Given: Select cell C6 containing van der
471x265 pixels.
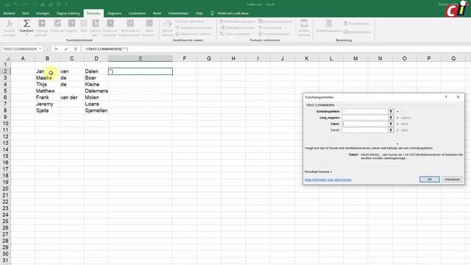Looking at the screenshot, I should click(72, 97).
